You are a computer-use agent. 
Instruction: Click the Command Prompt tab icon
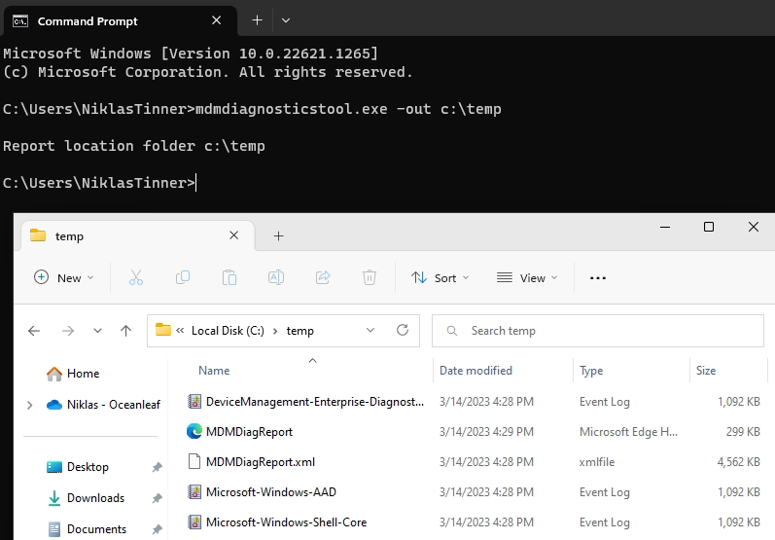[x=20, y=21]
